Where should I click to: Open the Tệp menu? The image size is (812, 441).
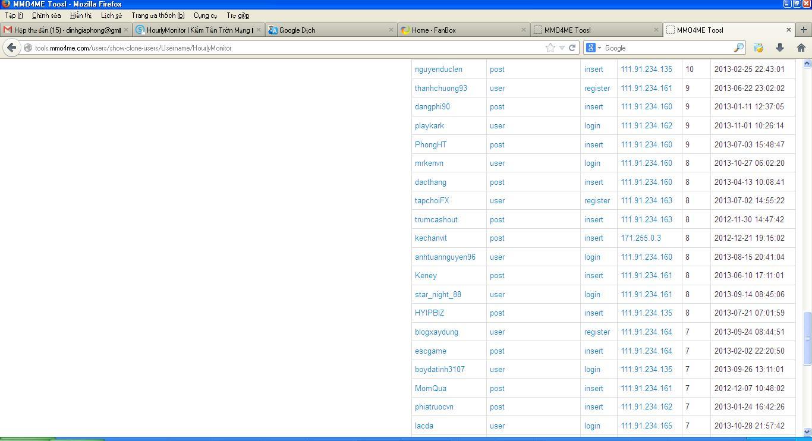click(14, 15)
